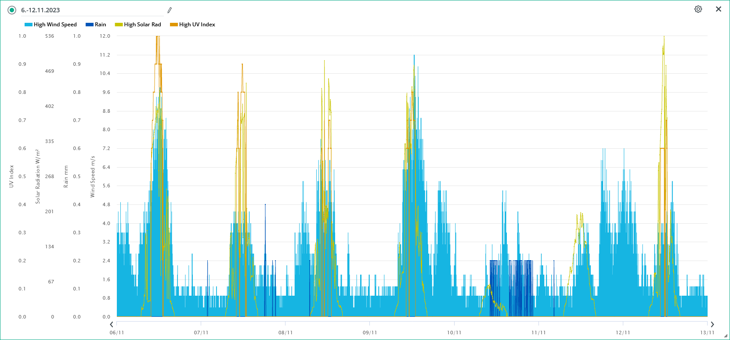730x340 pixels.
Task: Click the UV Index axis title
Action: coord(11,176)
